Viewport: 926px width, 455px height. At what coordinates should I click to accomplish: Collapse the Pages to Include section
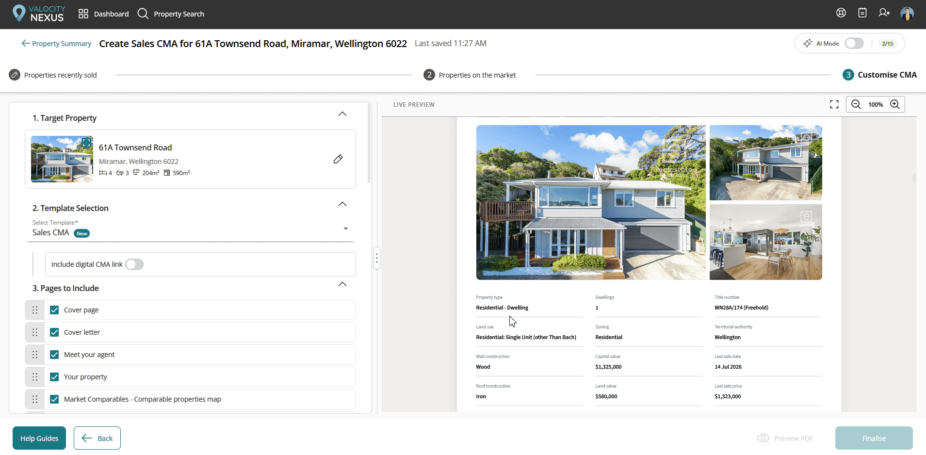[342, 284]
